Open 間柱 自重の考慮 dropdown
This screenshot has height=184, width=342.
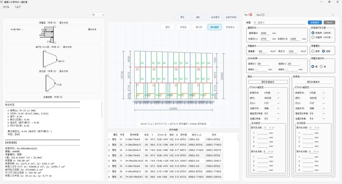point(272,118)
